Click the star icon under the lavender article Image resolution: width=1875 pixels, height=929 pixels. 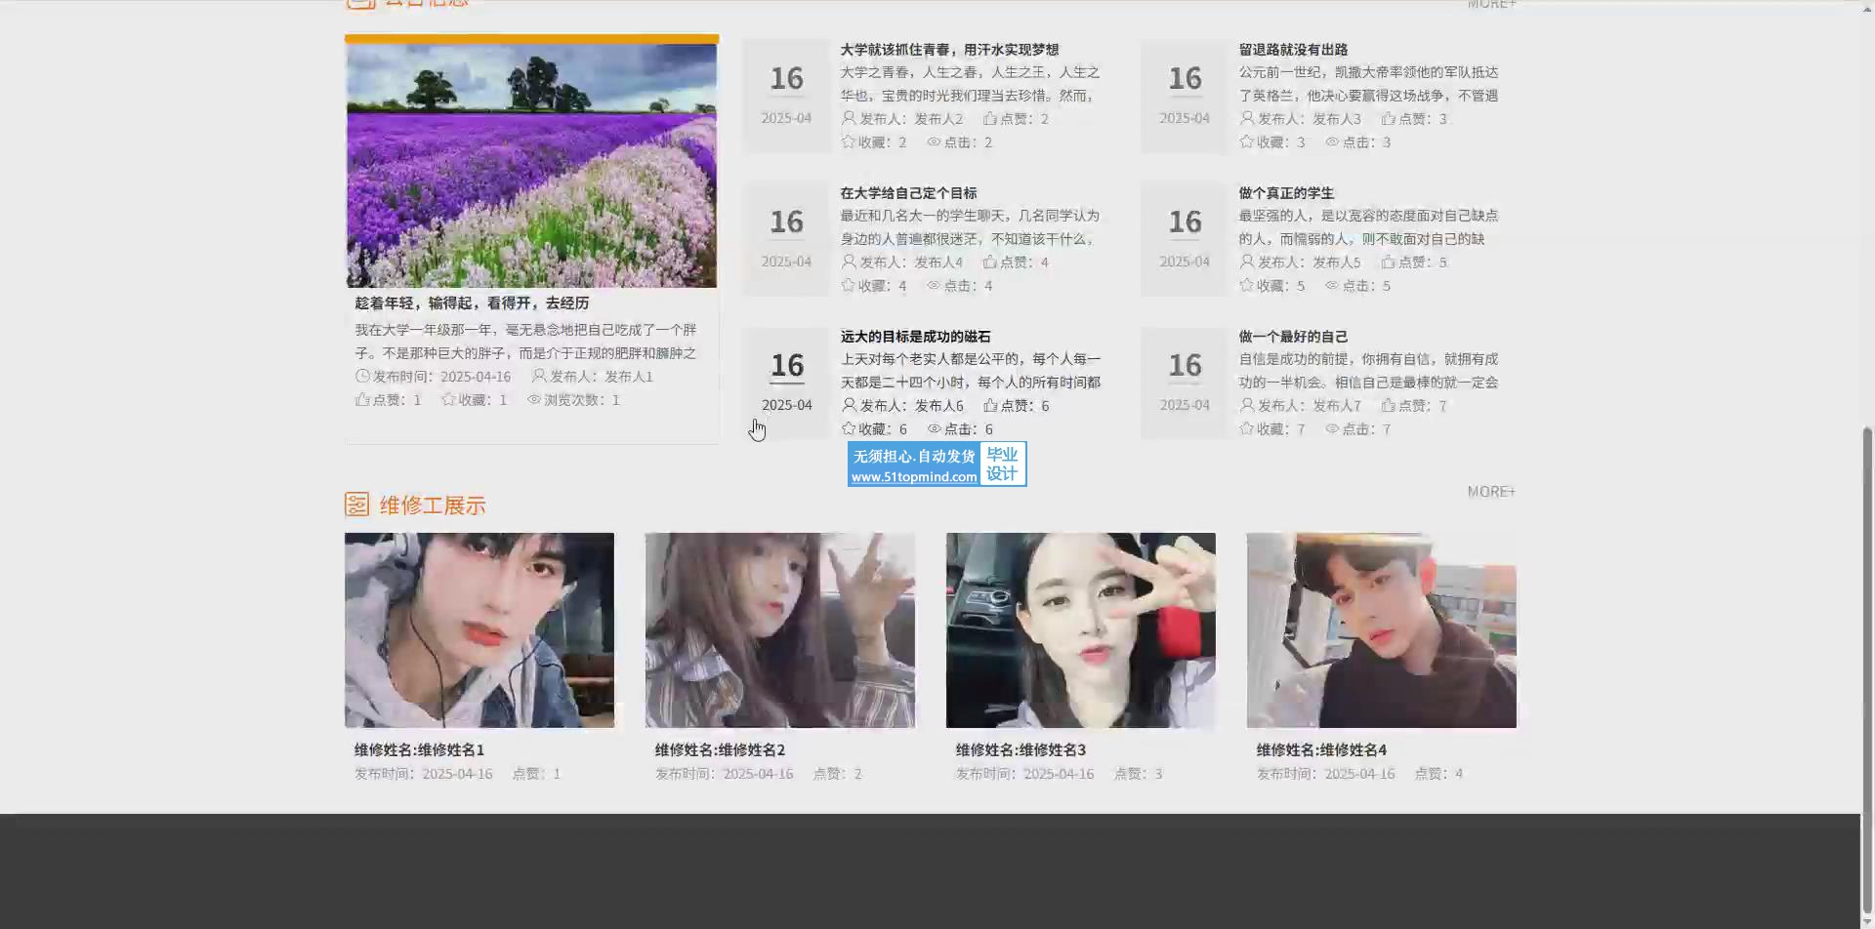point(448,400)
